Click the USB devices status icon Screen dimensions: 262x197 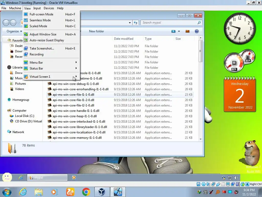point(218,184)
